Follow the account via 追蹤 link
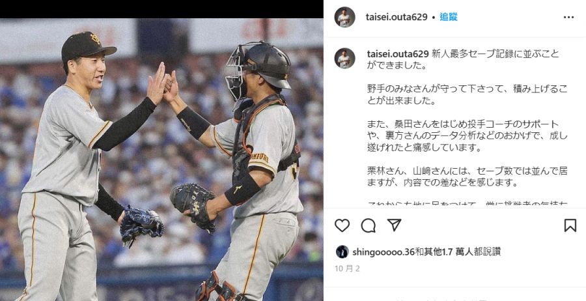Screen dimensions: 586x301 tap(449, 17)
